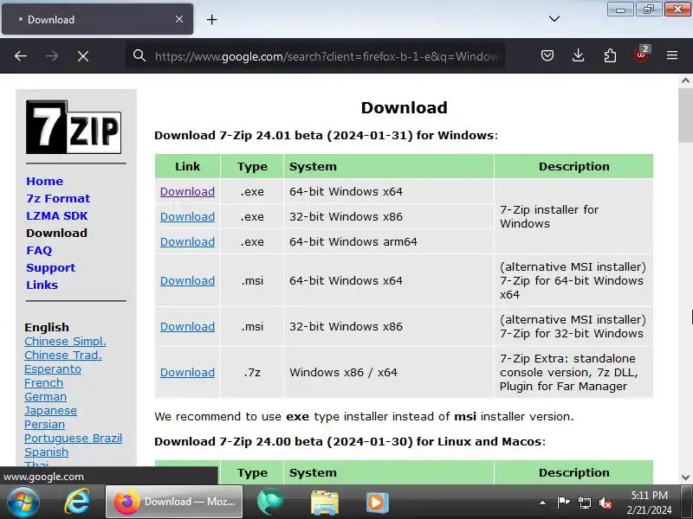Switch language to Esperanto
Screen dimensions: 693x519
(x=53, y=369)
